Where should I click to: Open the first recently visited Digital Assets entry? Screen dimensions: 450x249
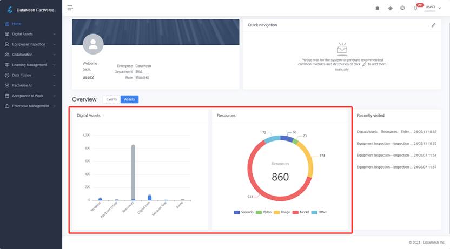point(383,132)
